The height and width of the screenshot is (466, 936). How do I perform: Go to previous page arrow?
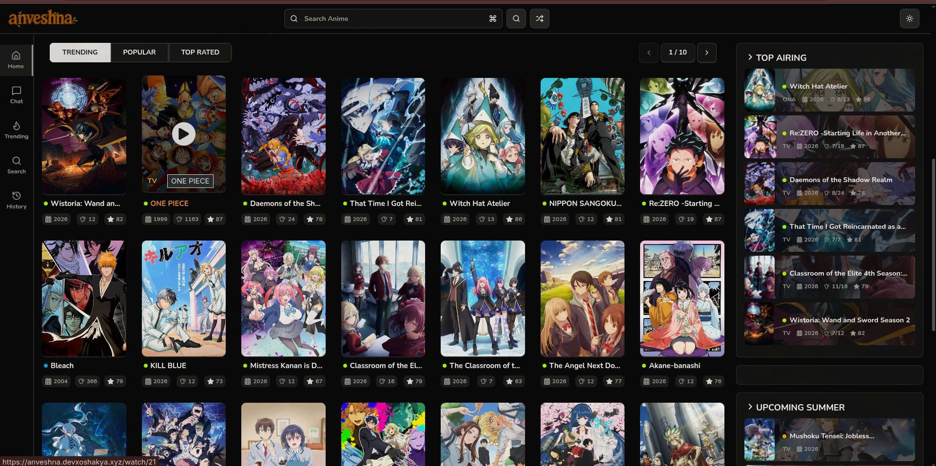[x=648, y=52]
